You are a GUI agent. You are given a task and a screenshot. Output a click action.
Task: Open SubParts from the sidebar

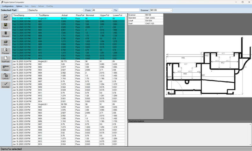pos(6,59)
